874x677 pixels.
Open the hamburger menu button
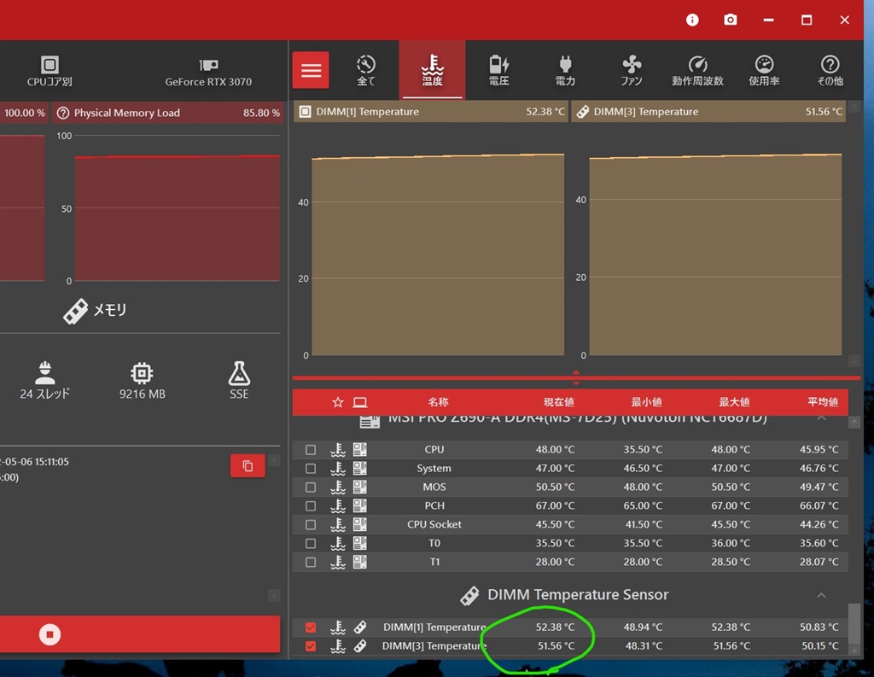point(311,70)
